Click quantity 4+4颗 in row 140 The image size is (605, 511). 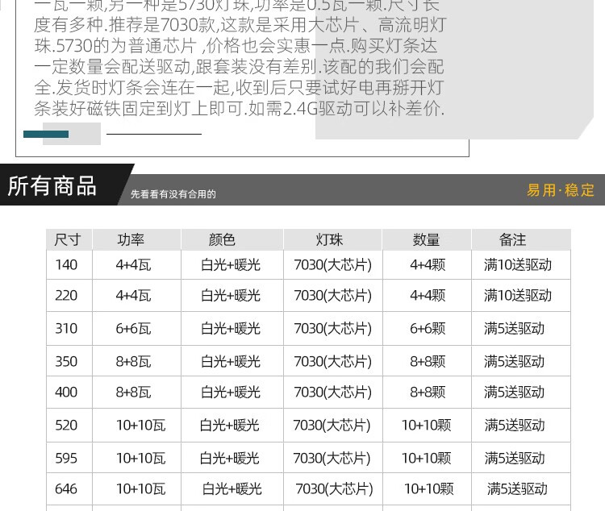pyautogui.click(x=428, y=265)
